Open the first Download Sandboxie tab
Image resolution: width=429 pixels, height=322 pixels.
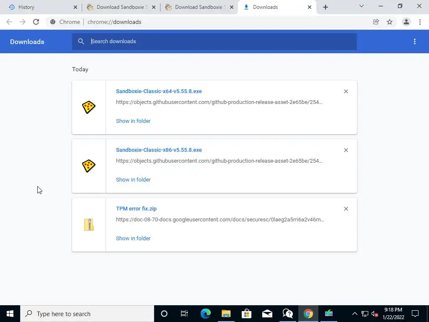[120, 7]
